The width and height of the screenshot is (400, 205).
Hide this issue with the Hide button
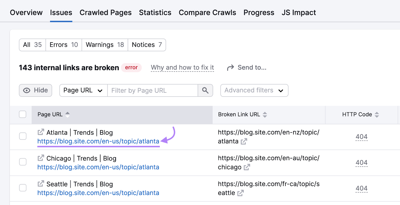[x=35, y=90]
